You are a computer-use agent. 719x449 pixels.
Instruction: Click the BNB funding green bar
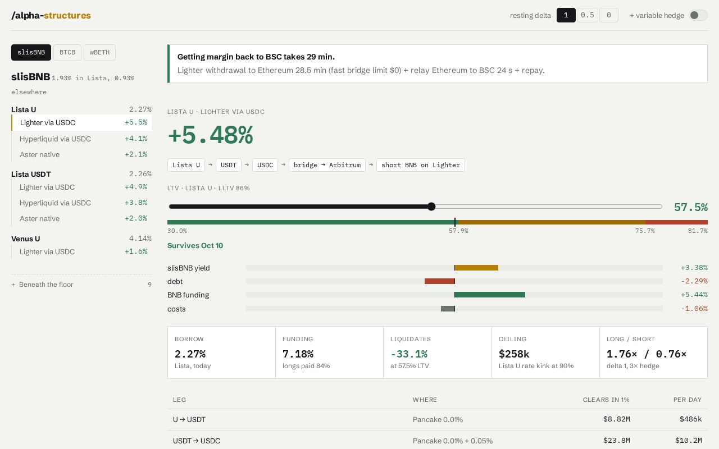(x=490, y=295)
